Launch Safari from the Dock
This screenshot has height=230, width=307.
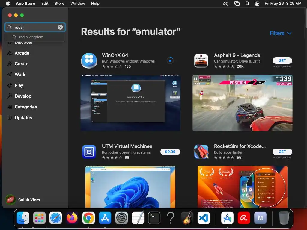coord(55,218)
